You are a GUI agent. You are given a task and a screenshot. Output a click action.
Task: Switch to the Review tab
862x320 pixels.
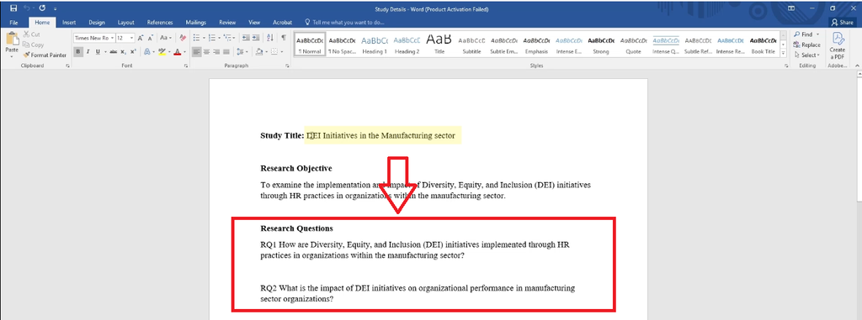227,23
